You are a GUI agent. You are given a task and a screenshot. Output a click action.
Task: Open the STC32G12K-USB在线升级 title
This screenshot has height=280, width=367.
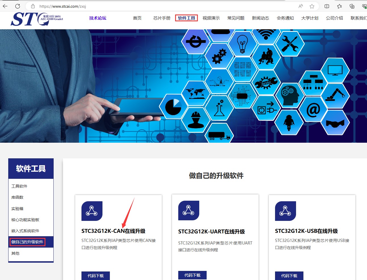coord(306,231)
